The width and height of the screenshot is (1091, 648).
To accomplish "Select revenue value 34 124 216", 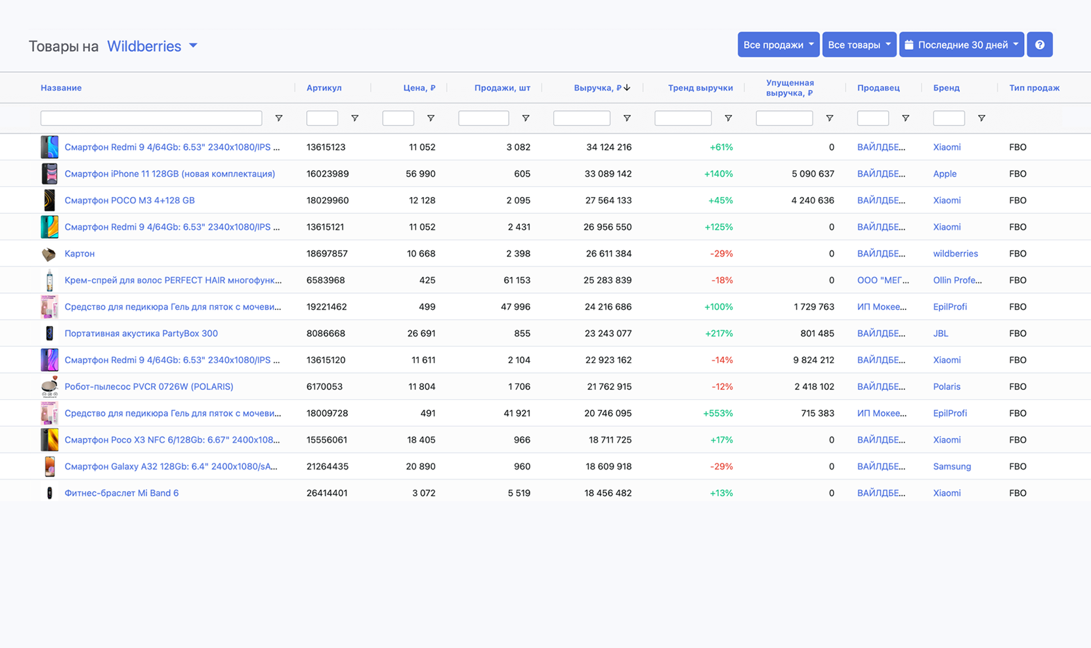I will point(609,147).
